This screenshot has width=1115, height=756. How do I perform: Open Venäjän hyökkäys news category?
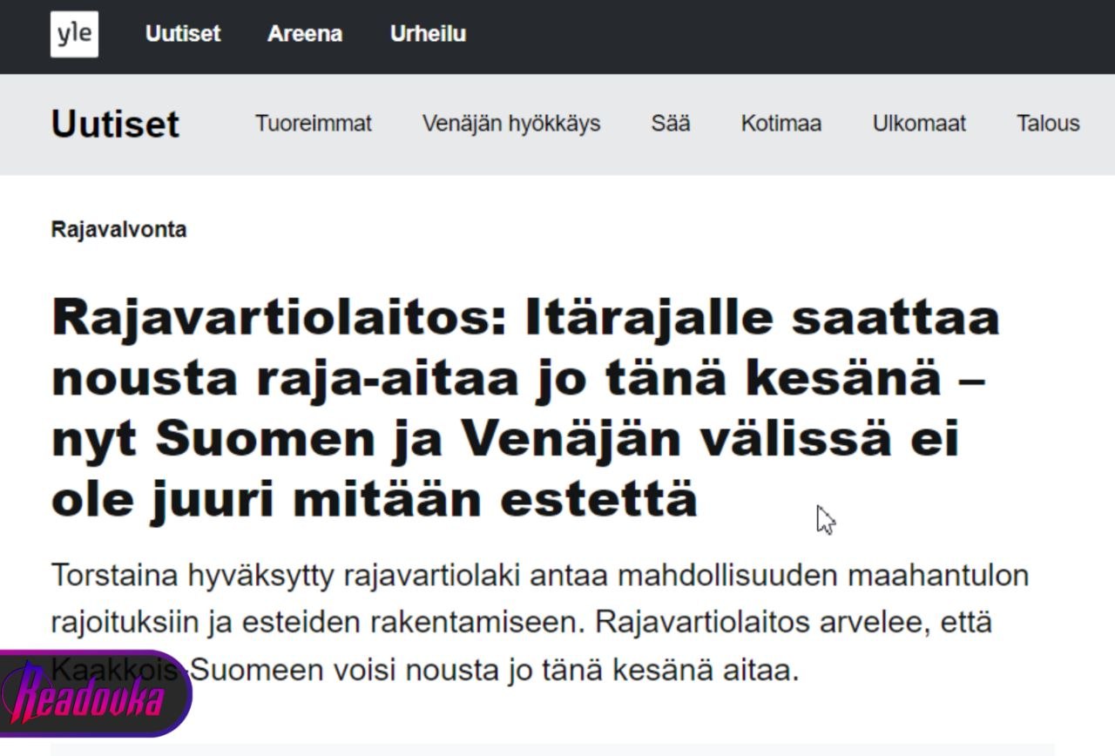pos(511,124)
